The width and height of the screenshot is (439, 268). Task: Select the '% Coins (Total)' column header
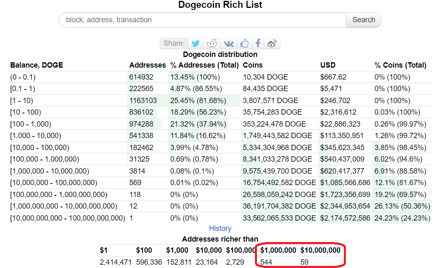pos(400,65)
